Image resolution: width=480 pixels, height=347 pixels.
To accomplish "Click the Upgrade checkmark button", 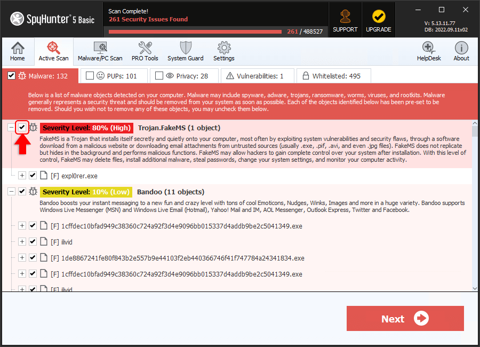I will [x=379, y=20].
